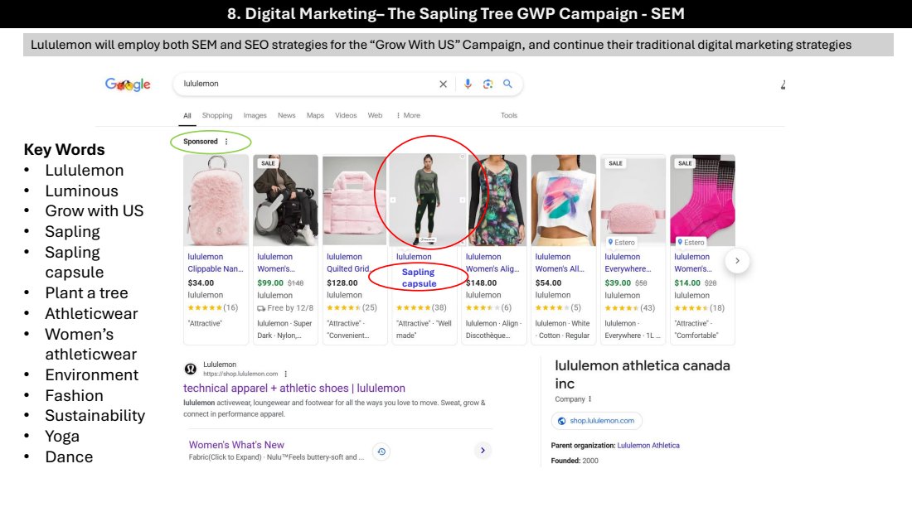
Task: Expand the More search filters menu
Action: [408, 116]
